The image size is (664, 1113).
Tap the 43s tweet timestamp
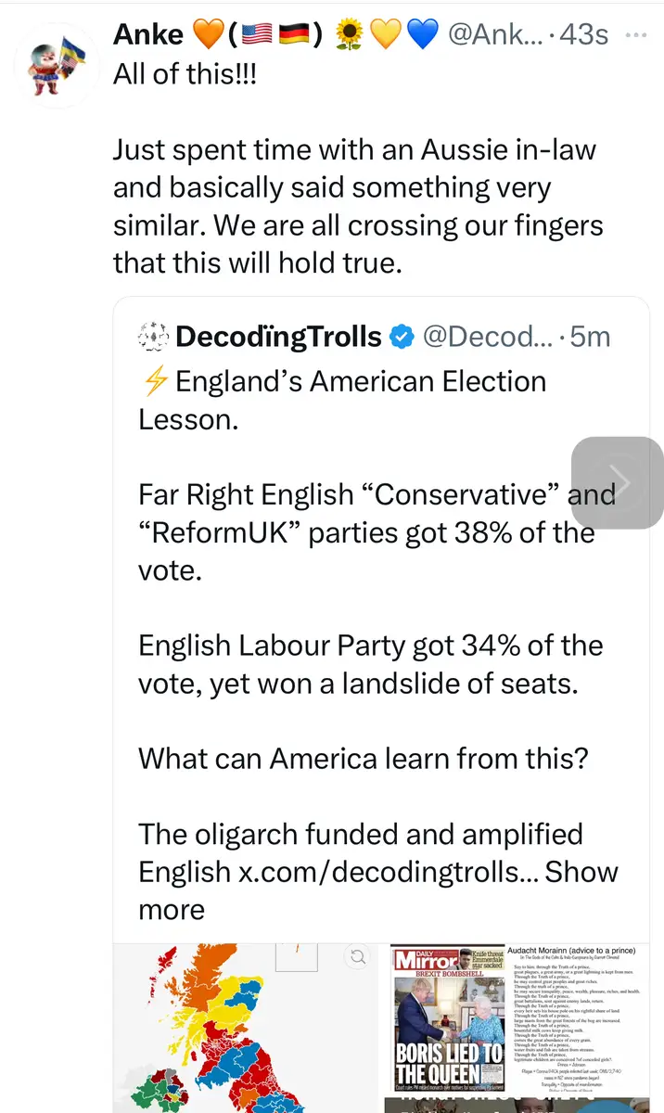pos(584,35)
